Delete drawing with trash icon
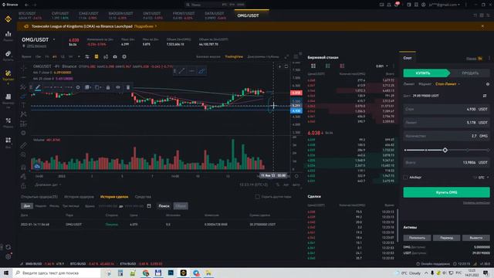Image resolution: width=494 pixels, height=278 pixels. tap(128, 87)
